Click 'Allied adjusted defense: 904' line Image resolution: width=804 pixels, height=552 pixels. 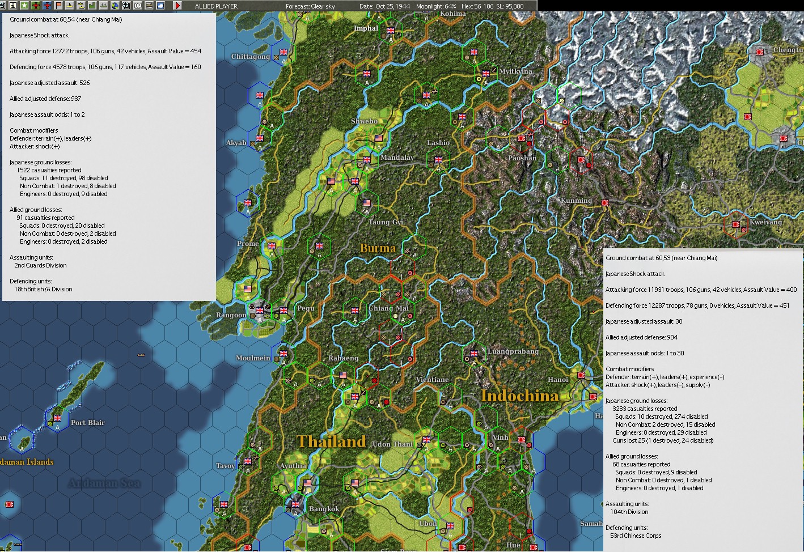click(x=641, y=337)
